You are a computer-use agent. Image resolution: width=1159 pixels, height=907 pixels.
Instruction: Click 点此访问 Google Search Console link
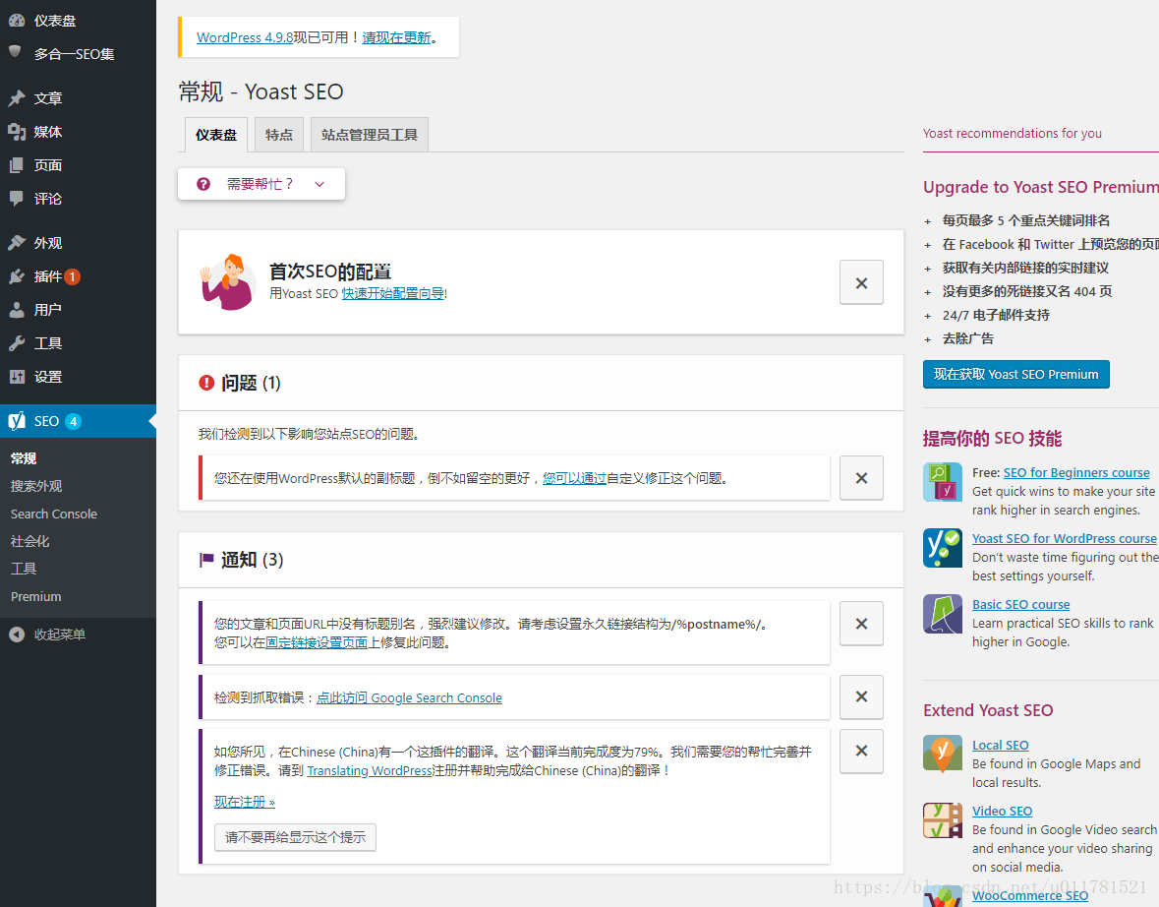pyautogui.click(x=409, y=697)
